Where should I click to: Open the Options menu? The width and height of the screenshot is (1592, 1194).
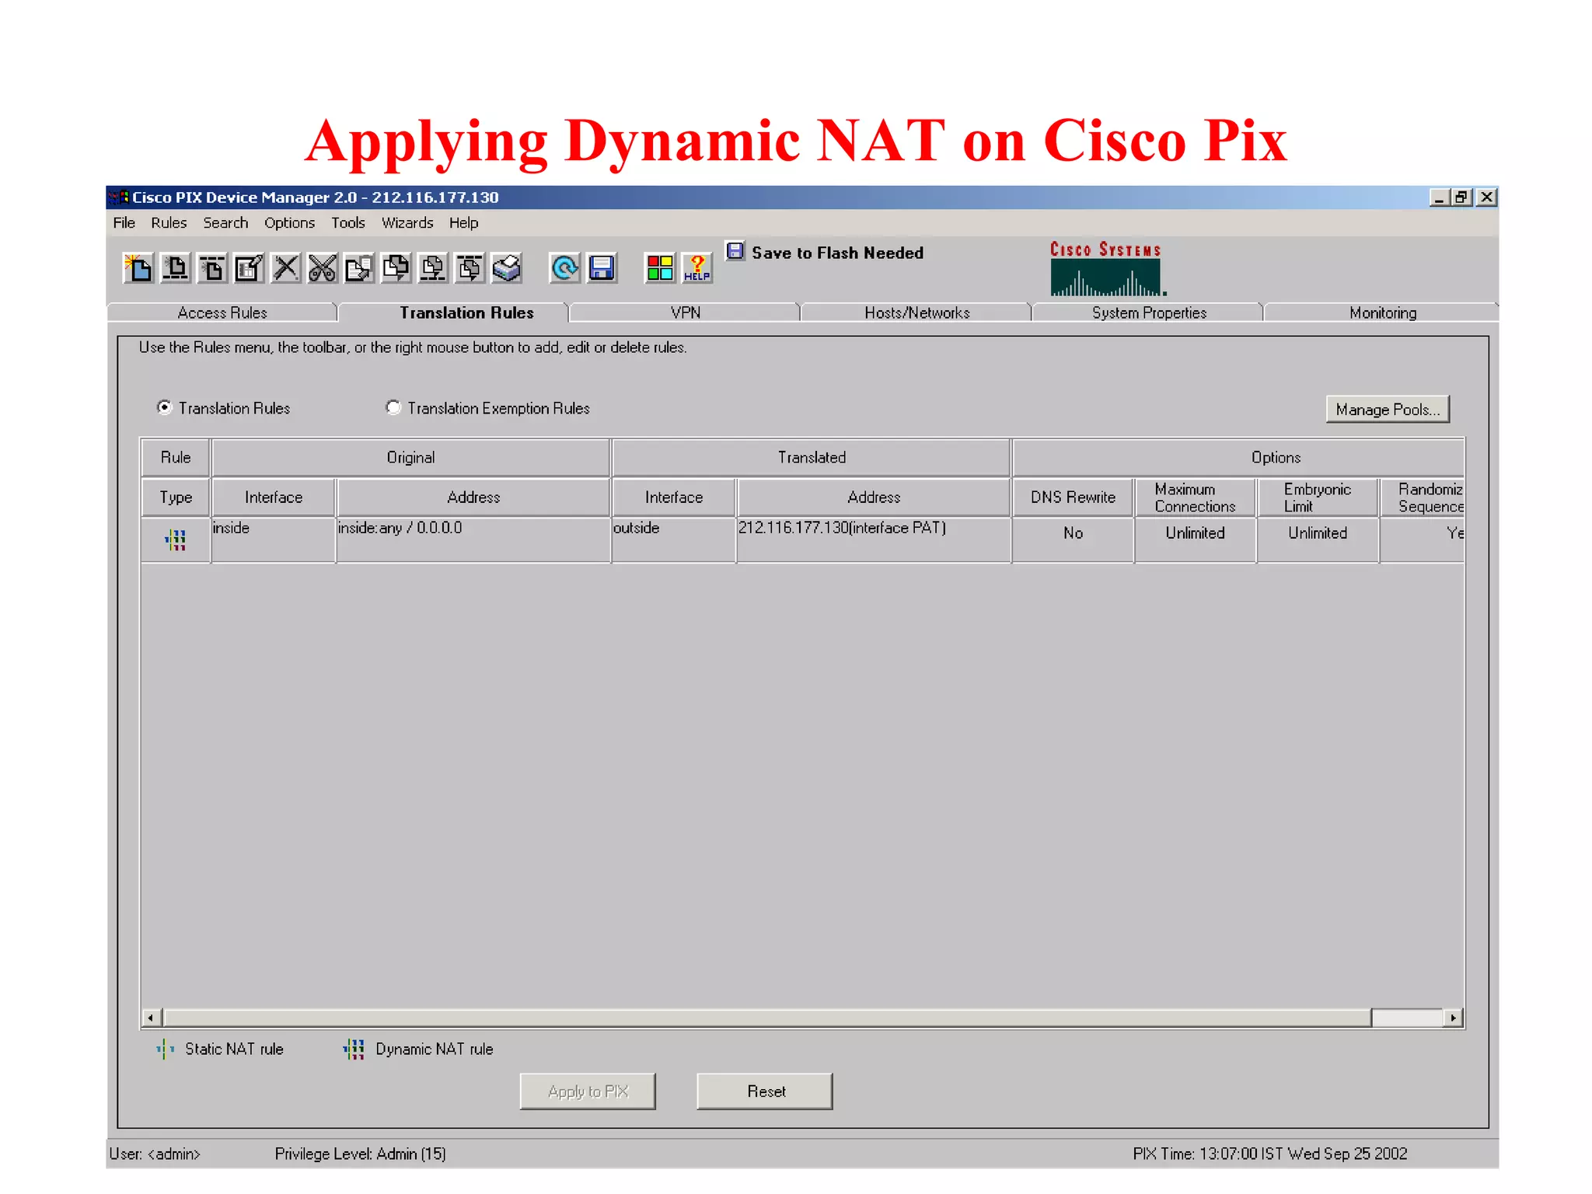[289, 223]
